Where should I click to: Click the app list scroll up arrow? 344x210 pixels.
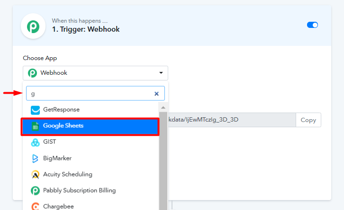tap(163, 107)
